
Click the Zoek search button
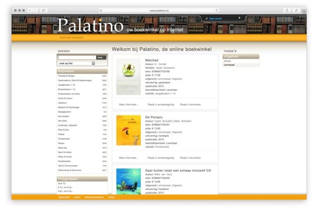point(101,57)
